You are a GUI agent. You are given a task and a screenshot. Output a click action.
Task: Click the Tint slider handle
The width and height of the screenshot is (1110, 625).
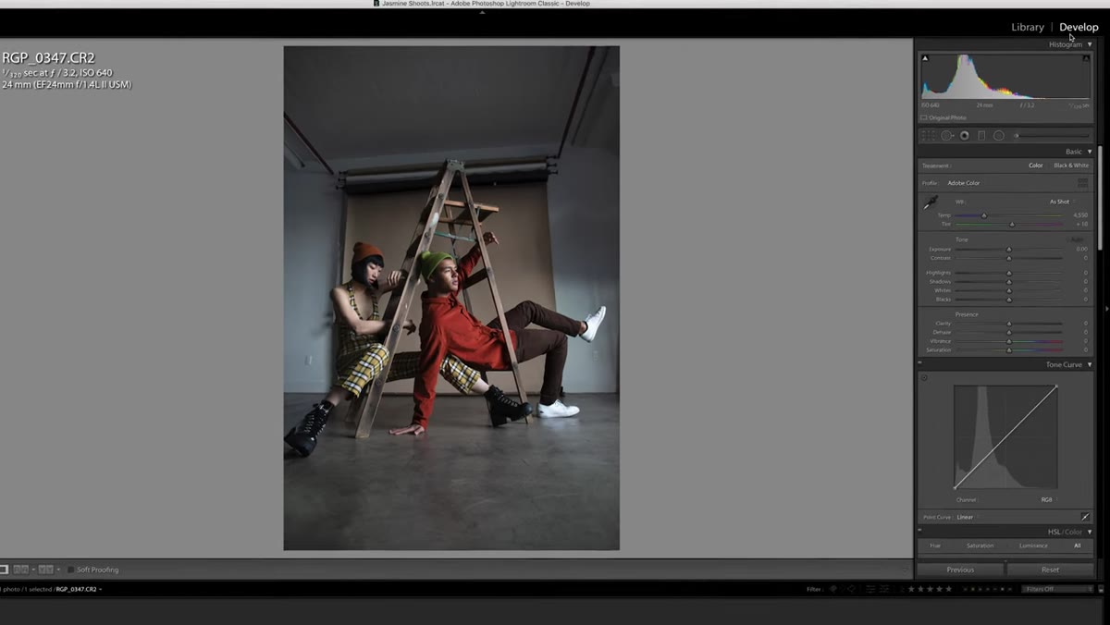(1012, 225)
